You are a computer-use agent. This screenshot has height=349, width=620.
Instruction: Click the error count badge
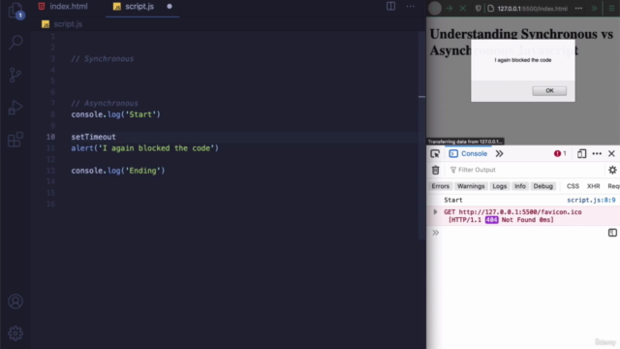point(560,153)
